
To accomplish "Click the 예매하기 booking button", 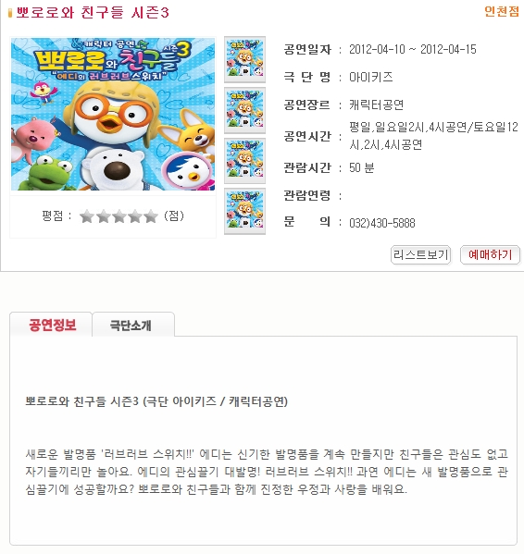I will [490, 254].
